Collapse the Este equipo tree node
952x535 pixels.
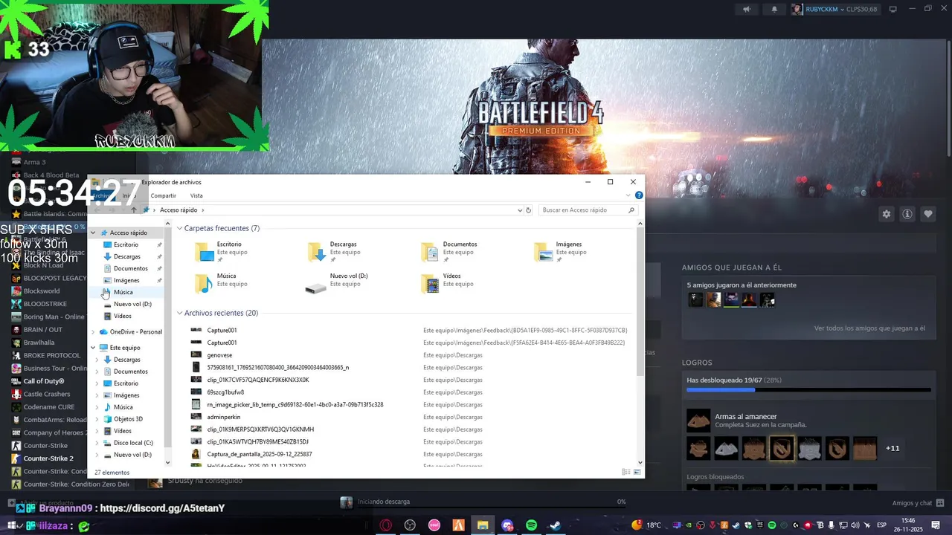click(x=94, y=348)
